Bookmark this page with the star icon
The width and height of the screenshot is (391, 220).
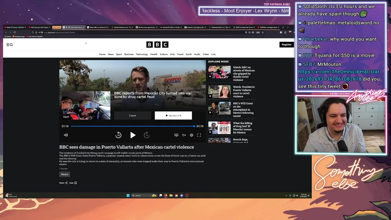click(x=262, y=32)
